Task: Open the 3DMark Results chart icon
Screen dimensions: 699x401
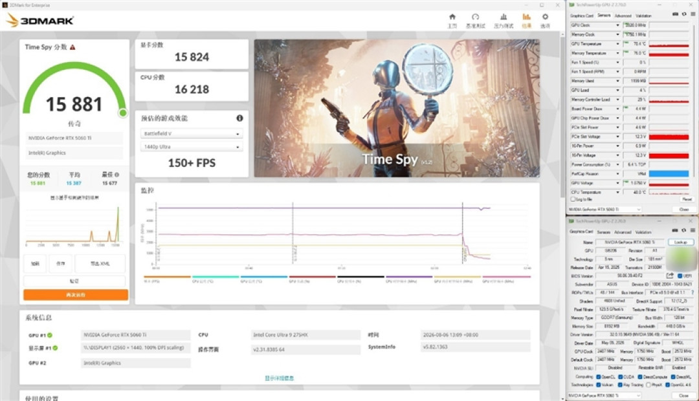Action: 526,17
